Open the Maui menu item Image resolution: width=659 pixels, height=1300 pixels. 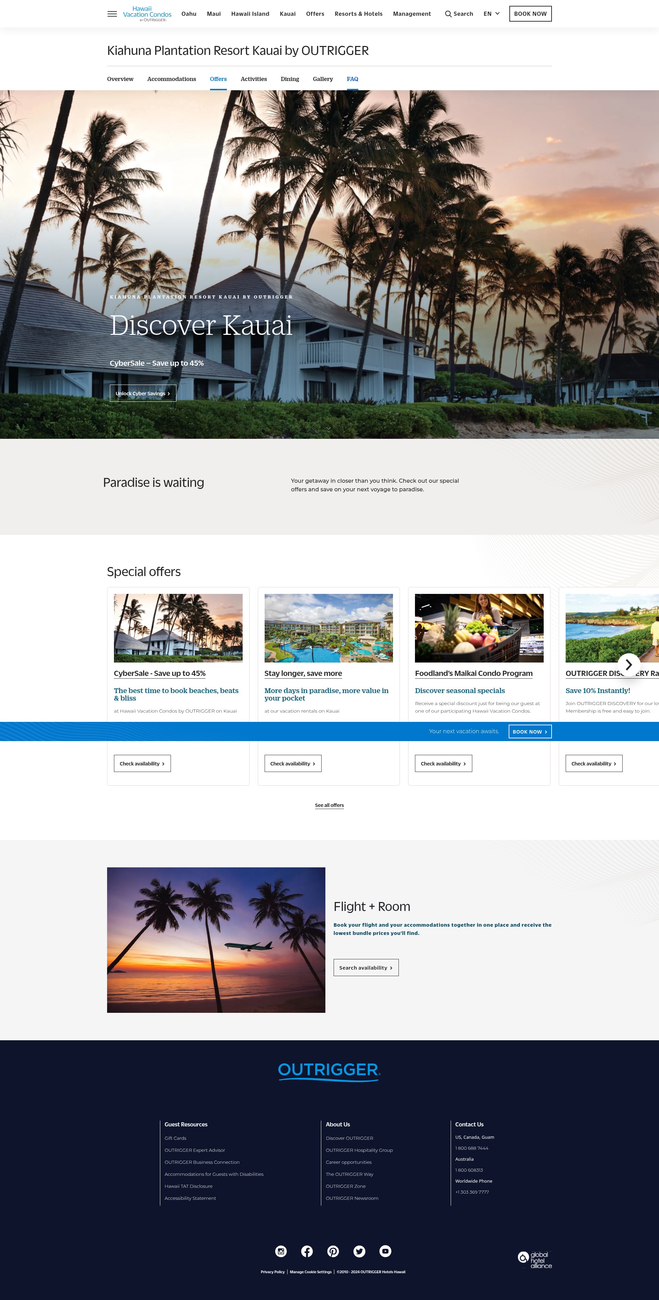click(213, 14)
